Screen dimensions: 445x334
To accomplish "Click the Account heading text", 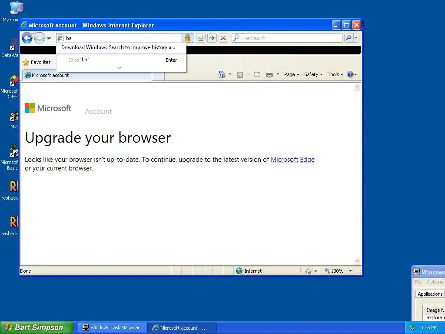I will coord(98,111).
